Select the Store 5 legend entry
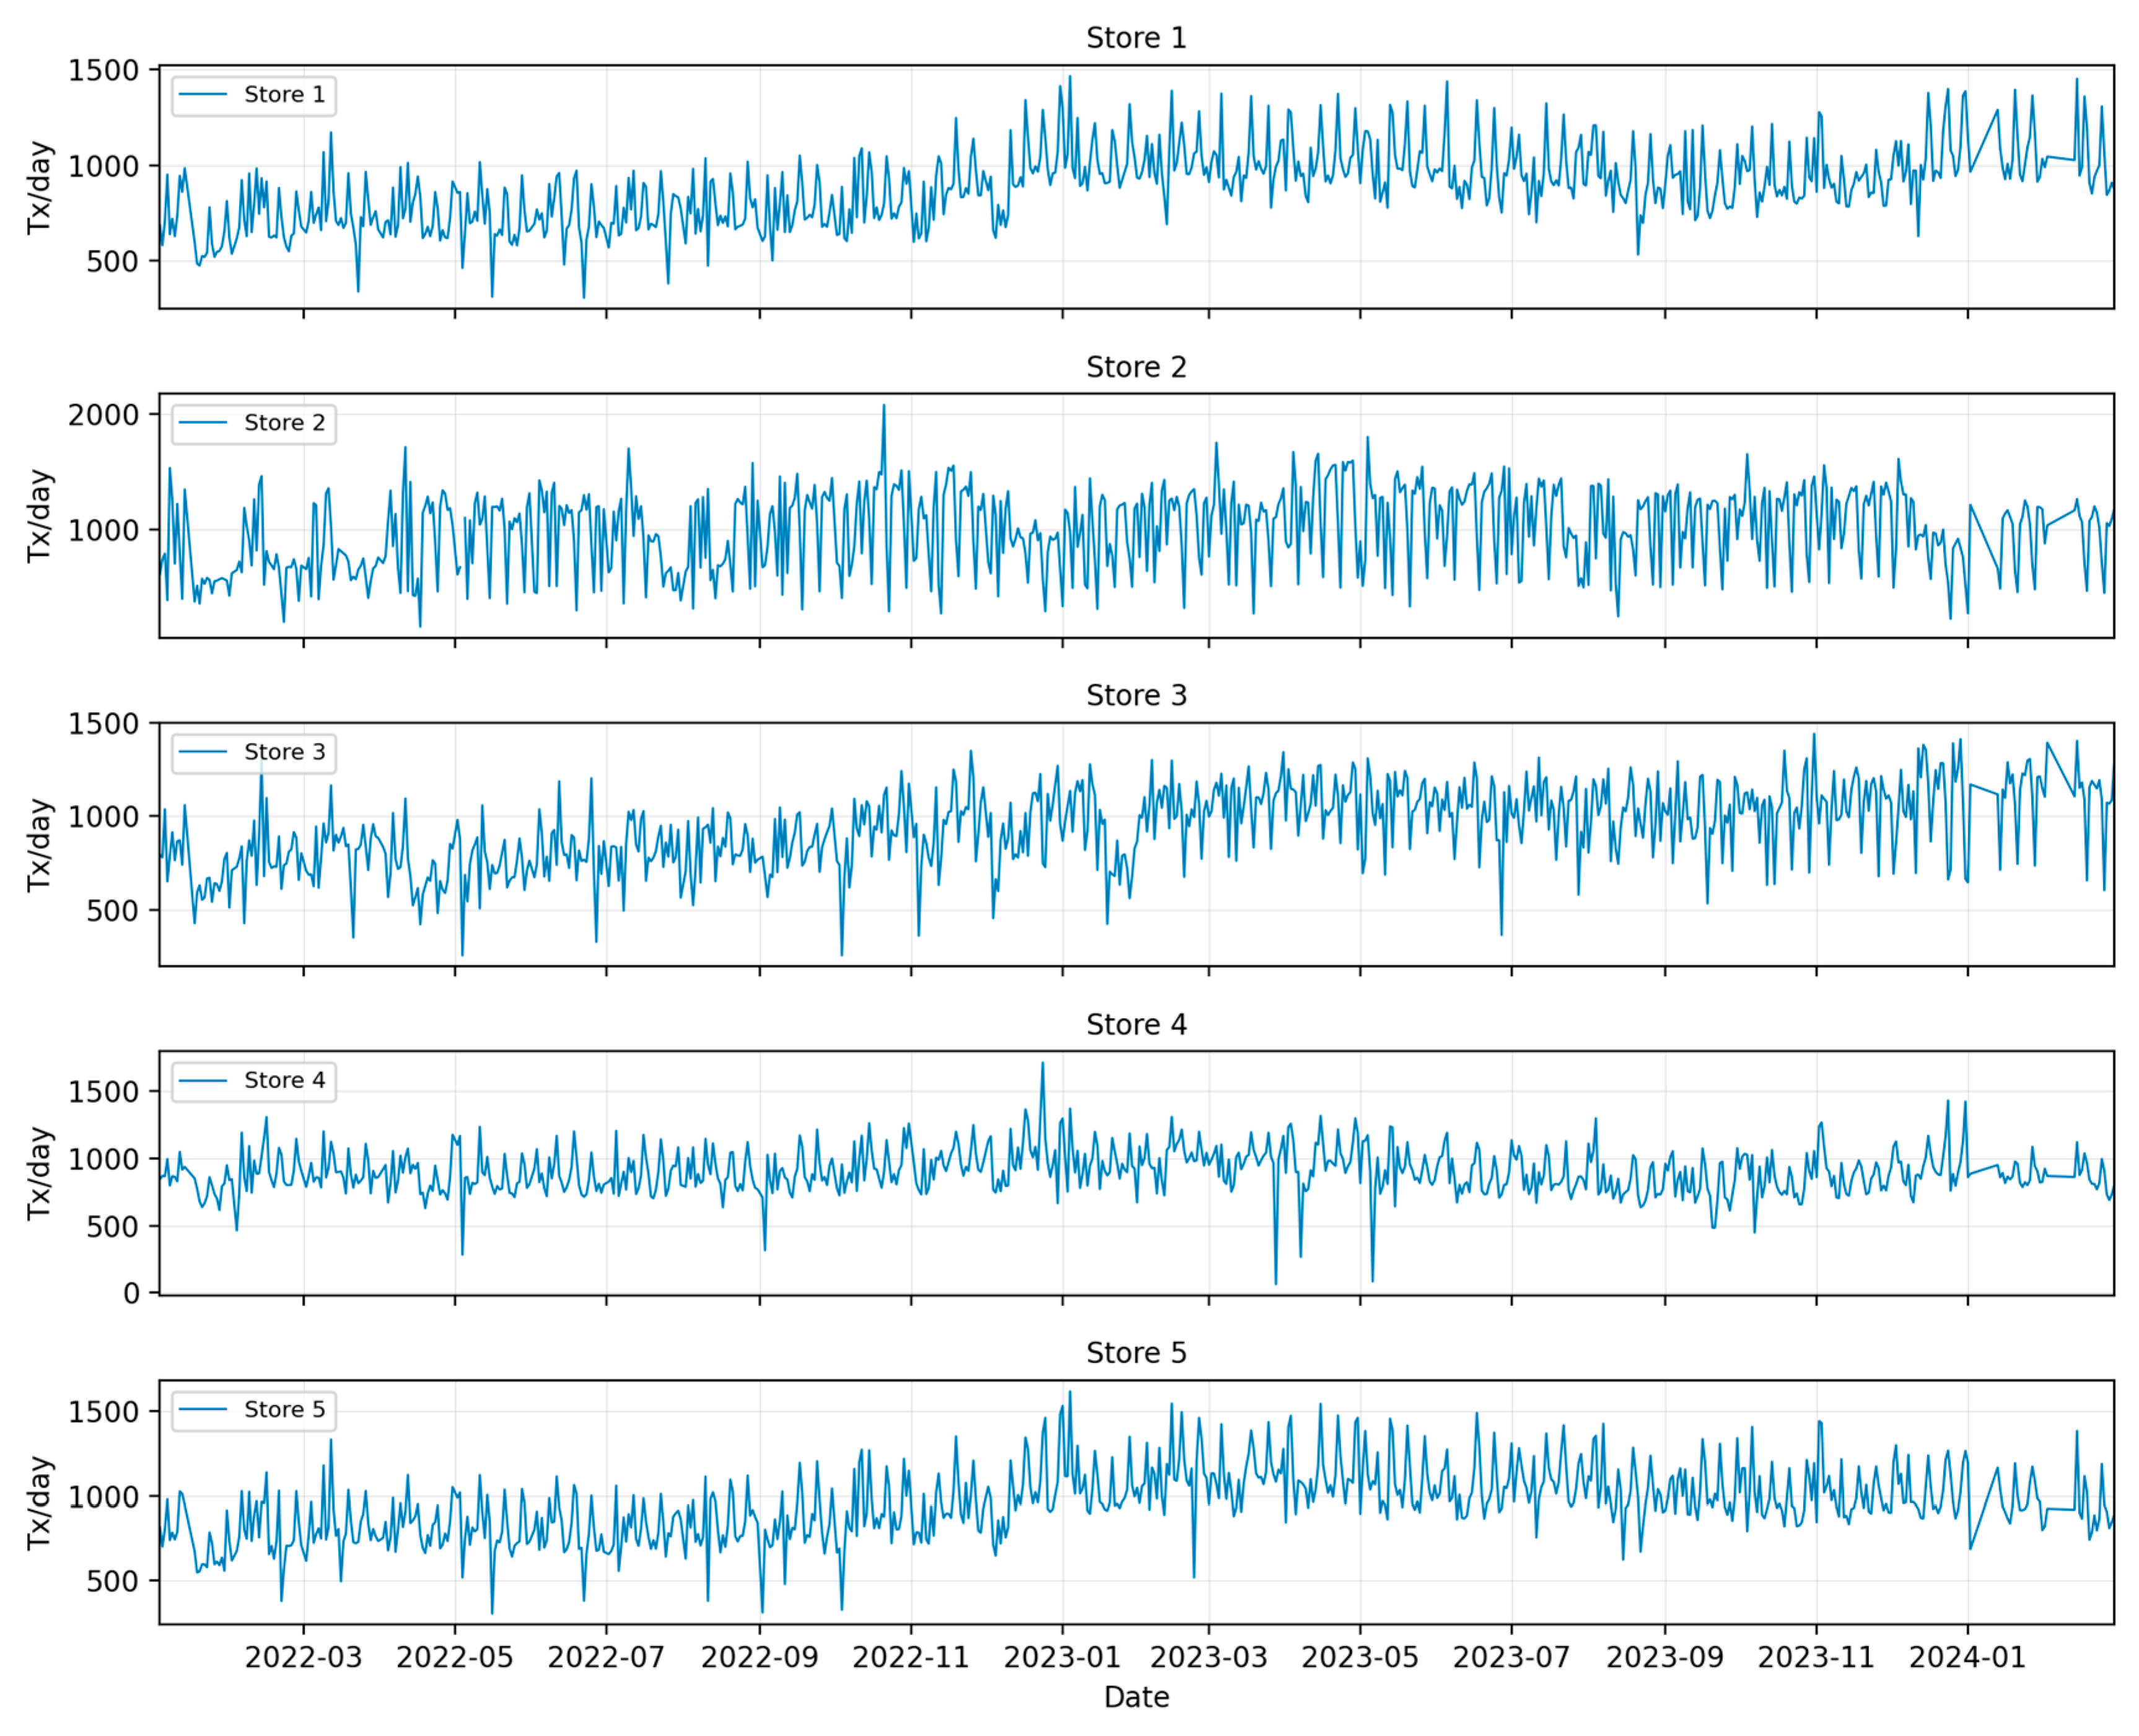The width and height of the screenshot is (2139, 1736). pyautogui.click(x=284, y=1409)
